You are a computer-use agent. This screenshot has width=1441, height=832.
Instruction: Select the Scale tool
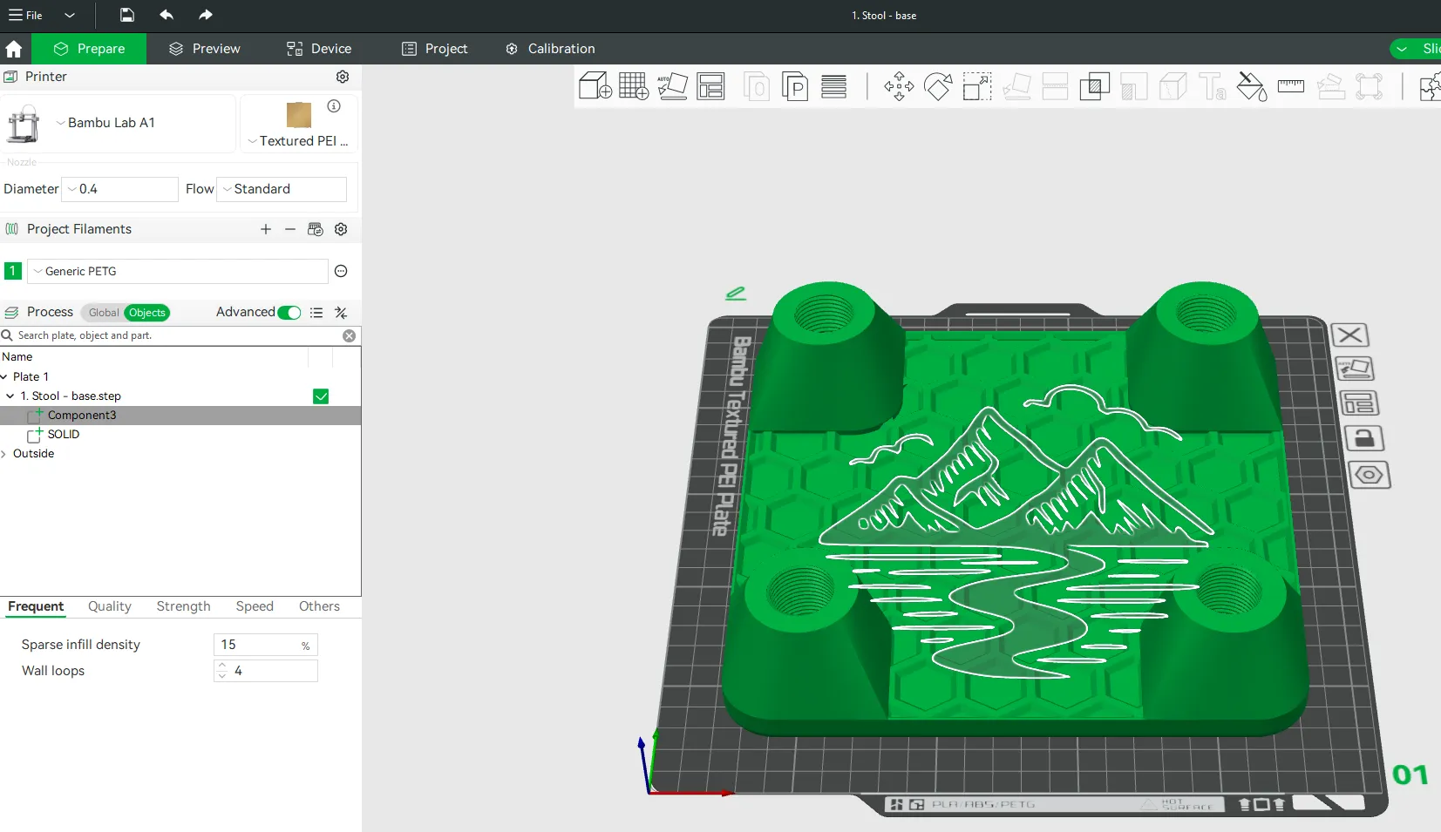[x=977, y=86]
